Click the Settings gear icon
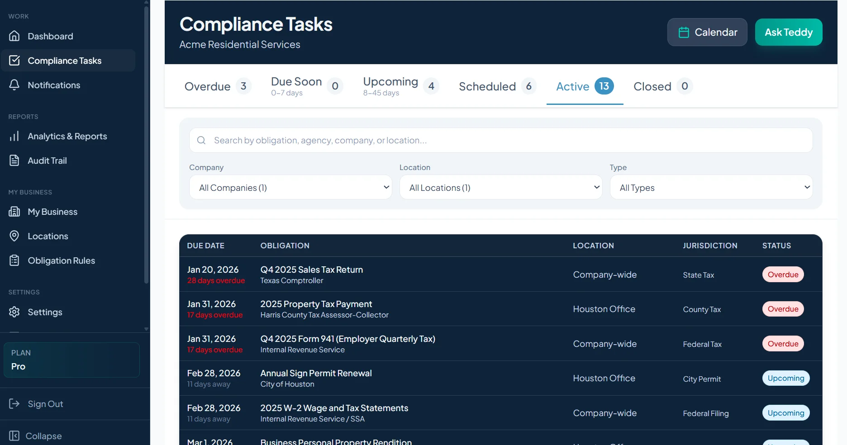Screen dimensions: 847x445 tap(14, 312)
